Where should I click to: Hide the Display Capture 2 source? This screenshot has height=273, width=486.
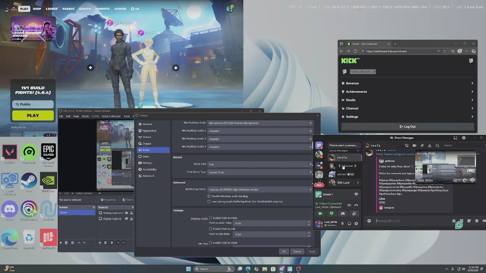pyautogui.click(x=127, y=213)
